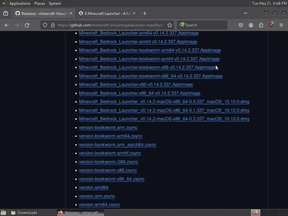Open Firefox View tab overview icon
Viewport: 288px width, 216px height.
click(x=6, y=13)
